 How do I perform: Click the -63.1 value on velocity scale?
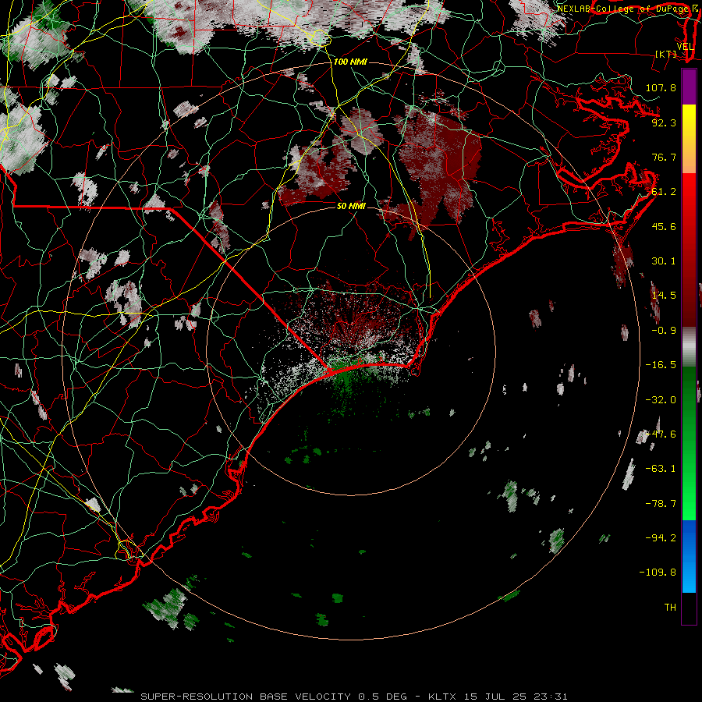(x=661, y=469)
